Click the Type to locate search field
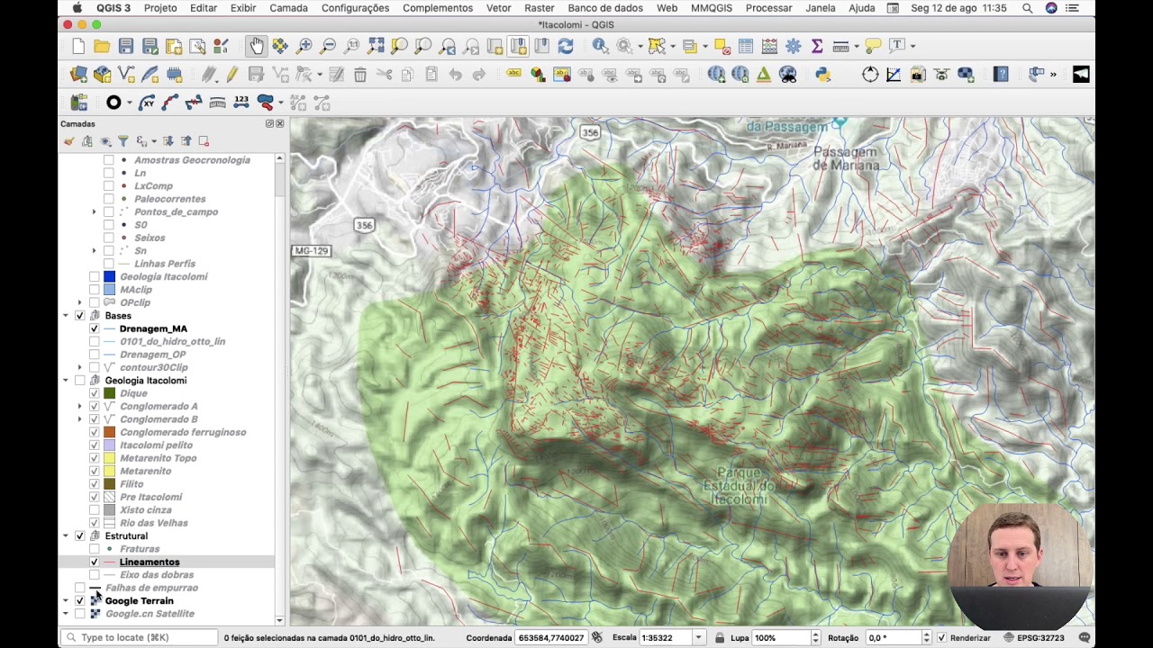1153x648 pixels. point(140,637)
